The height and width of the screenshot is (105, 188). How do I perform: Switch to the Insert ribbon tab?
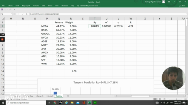coord(17,6)
